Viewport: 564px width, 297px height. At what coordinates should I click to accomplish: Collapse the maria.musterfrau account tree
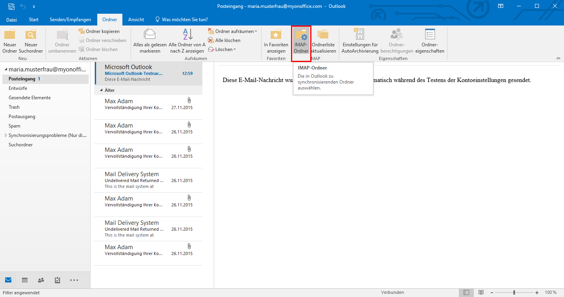[6, 69]
